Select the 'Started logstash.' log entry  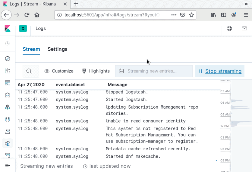point(118,100)
